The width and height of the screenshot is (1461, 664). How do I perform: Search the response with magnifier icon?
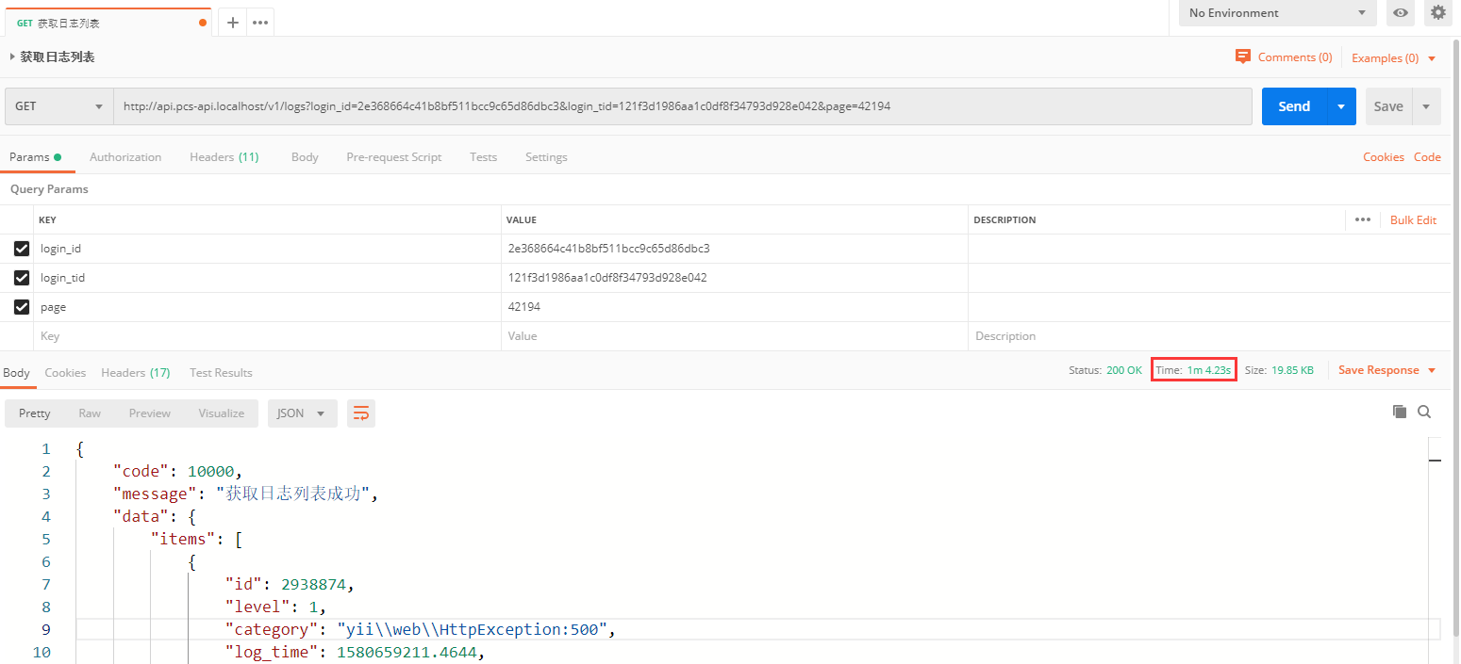pos(1424,412)
